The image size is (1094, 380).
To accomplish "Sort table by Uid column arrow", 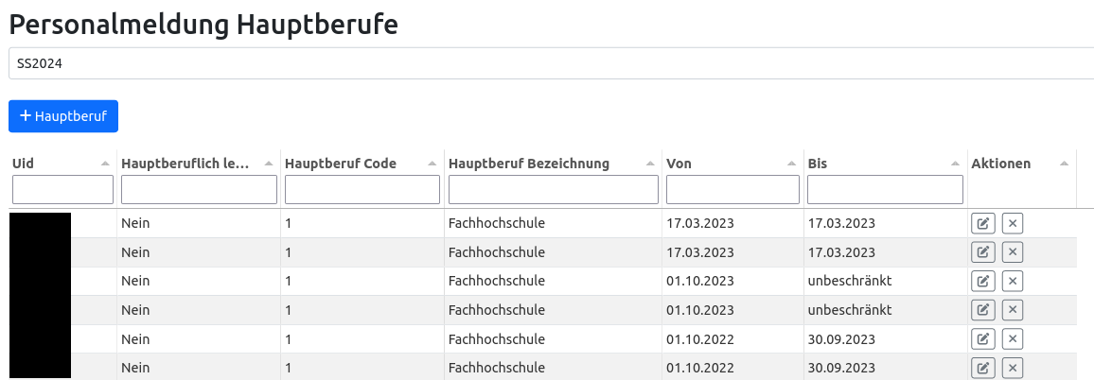I will point(105,164).
